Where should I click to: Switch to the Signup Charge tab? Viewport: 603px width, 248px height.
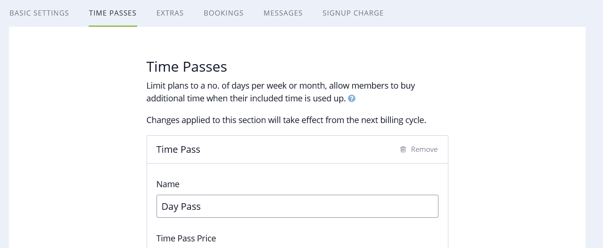coord(353,13)
